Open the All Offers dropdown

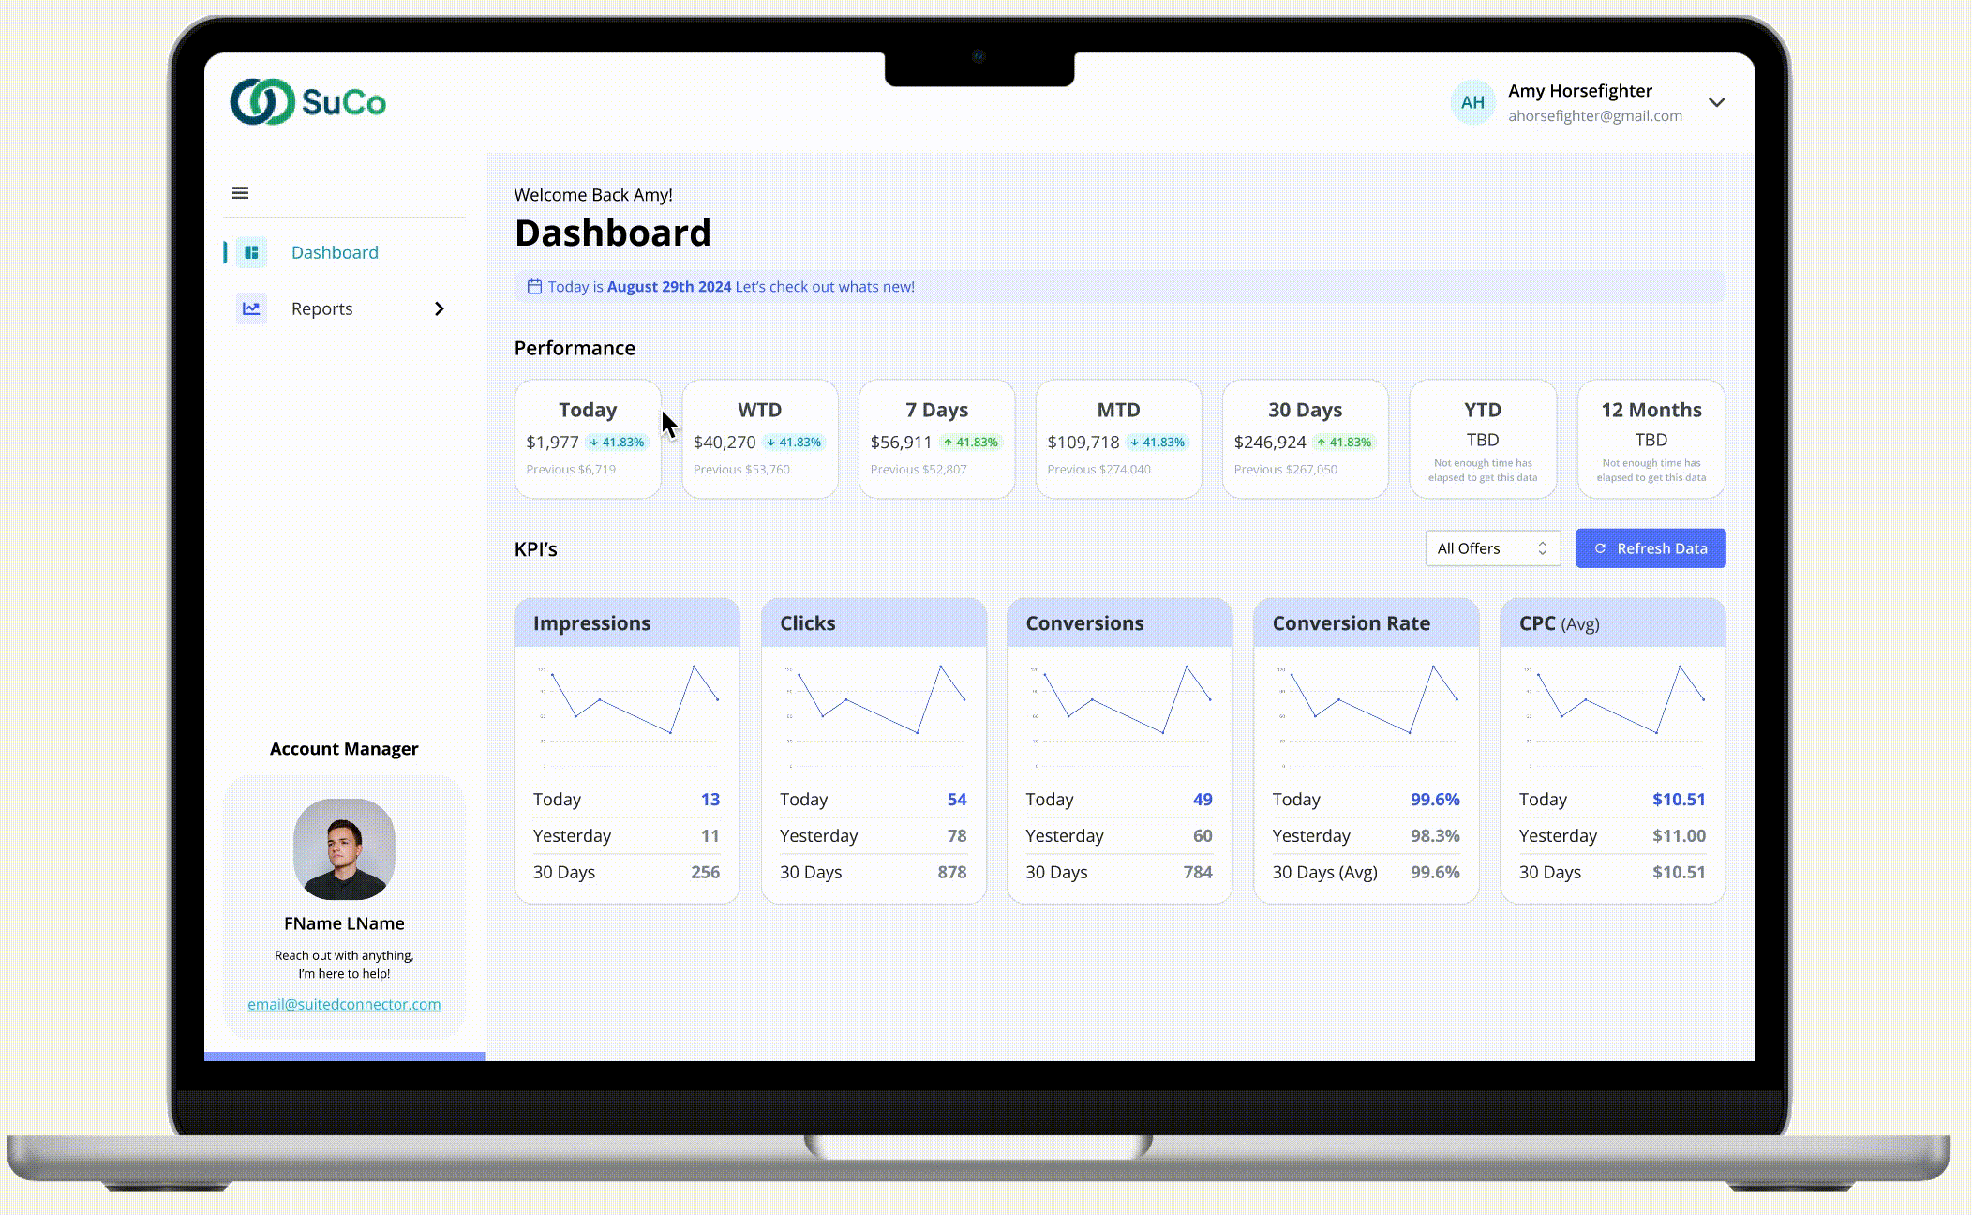[x=1493, y=548]
